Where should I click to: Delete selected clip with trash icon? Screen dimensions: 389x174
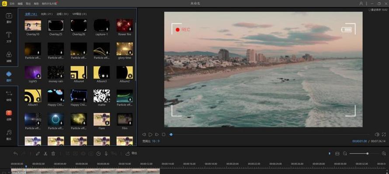click(x=53, y=154)
